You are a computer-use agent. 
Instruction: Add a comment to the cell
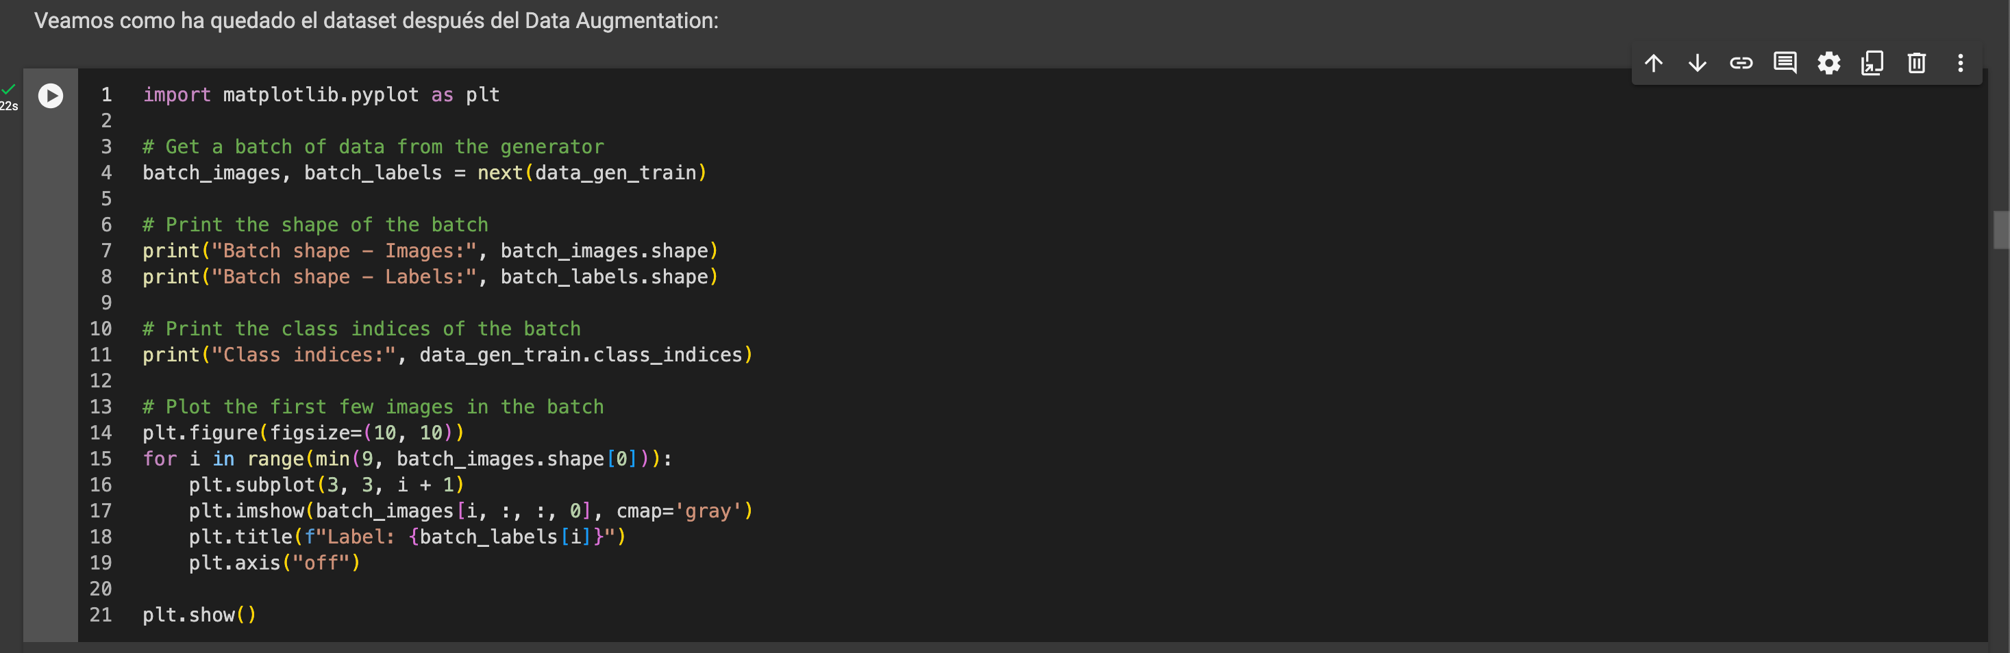(1785, 63)
